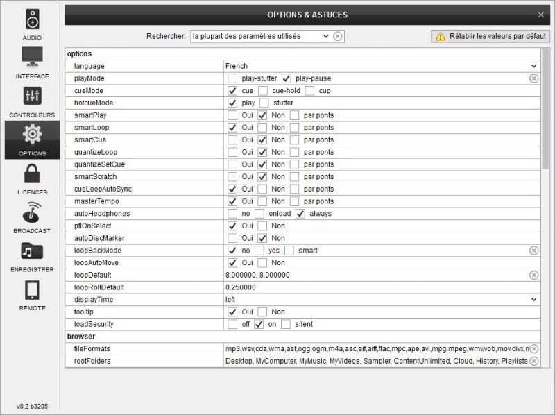Set smartPlay to Oui
The height and width of the screenshot is (415, 555).
tap(232, 115)
